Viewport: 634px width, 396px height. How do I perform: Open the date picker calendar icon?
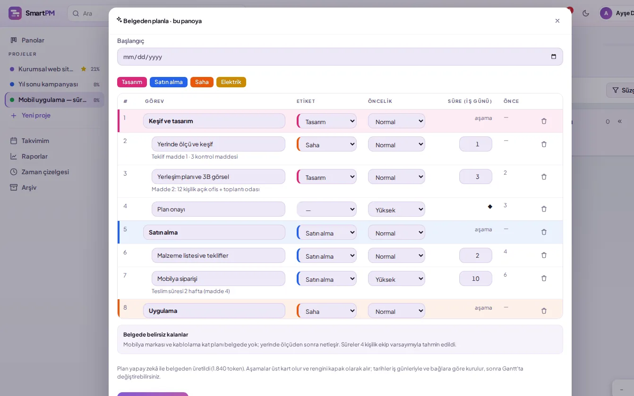pos(554,57)
